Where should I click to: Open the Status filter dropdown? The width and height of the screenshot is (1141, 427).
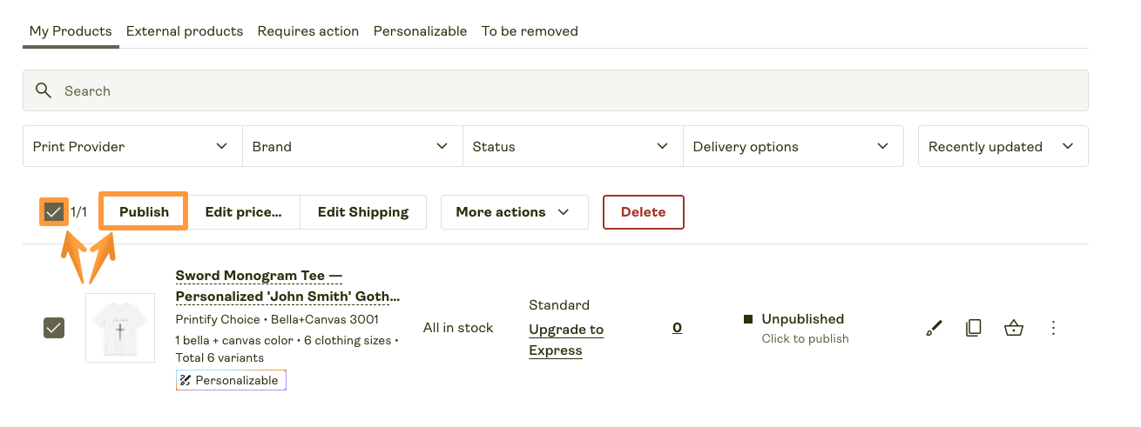click(x=572, y=146)
